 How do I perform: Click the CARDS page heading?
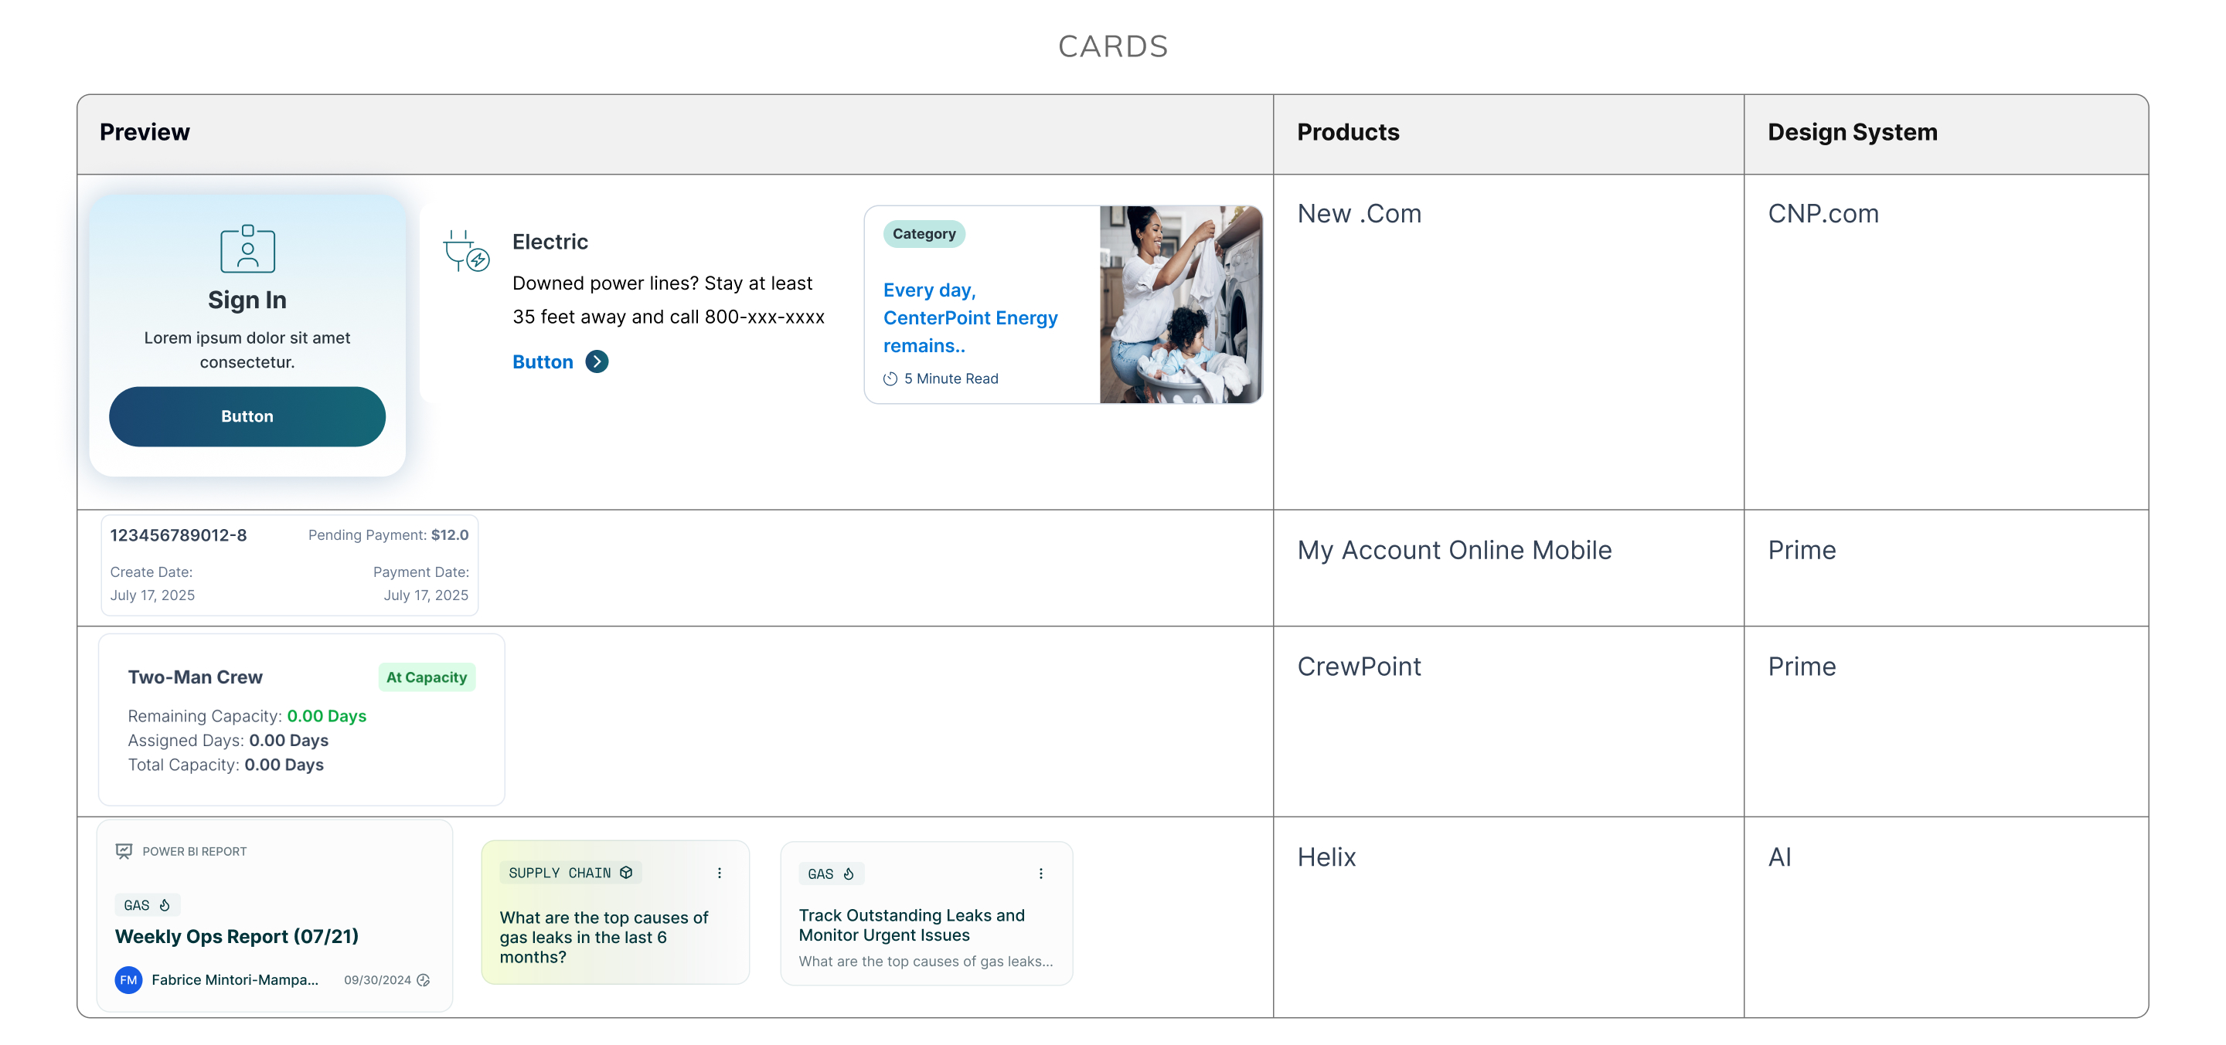click(x=1113, y=46)
